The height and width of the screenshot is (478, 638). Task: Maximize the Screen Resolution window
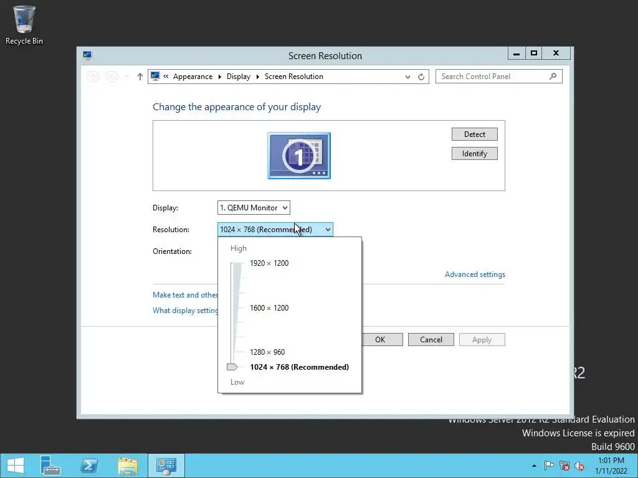click(x=534, y=54)
